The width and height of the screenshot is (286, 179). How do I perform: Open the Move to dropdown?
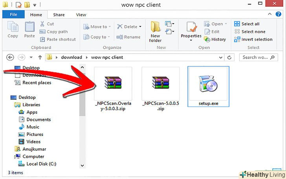(x=97, y=27)
